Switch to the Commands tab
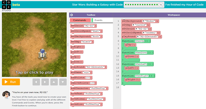This screenshot has width=206, height=109. [x=80, y=20]
